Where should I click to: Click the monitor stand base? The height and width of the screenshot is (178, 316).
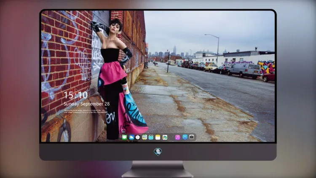pos(158,169)
